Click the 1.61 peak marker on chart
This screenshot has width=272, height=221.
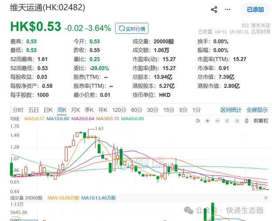pos(99,129)
